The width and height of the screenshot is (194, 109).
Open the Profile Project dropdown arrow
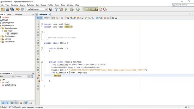[81, 9]
